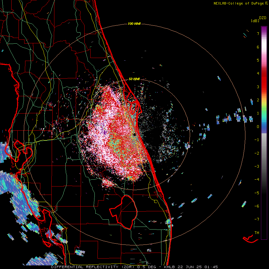The image size is (269, 269).
Task: Click scale tick label 1
Action: (258, 113)
